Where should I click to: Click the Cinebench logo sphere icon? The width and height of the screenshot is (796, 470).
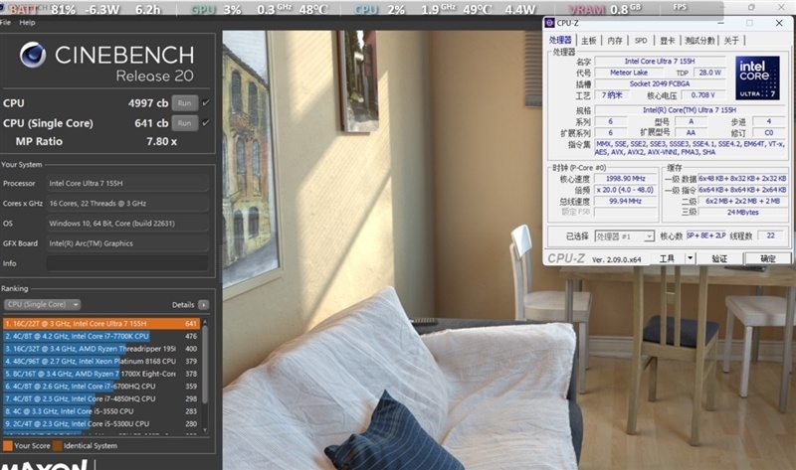point(33,59)
